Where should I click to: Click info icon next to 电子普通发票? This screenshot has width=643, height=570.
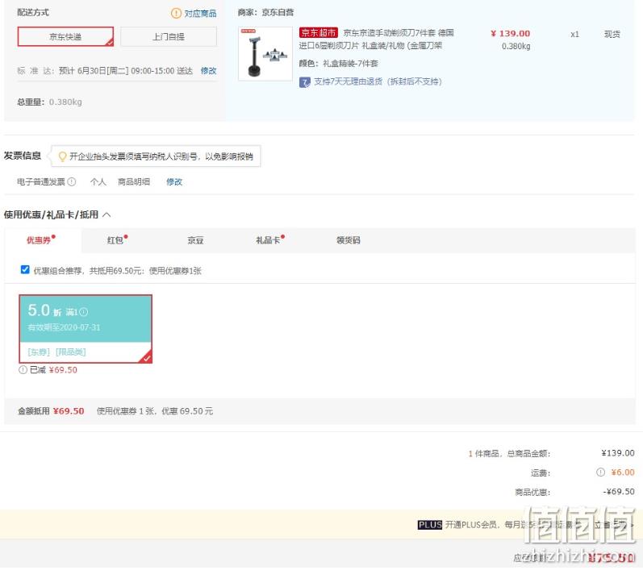click(72, 181)
